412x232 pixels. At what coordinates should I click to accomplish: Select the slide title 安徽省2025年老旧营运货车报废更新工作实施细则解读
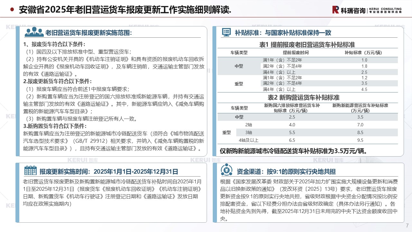point(125,10)
